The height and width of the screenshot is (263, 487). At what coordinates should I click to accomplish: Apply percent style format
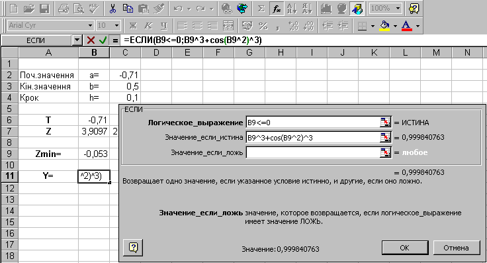click(x=263, y=26)
